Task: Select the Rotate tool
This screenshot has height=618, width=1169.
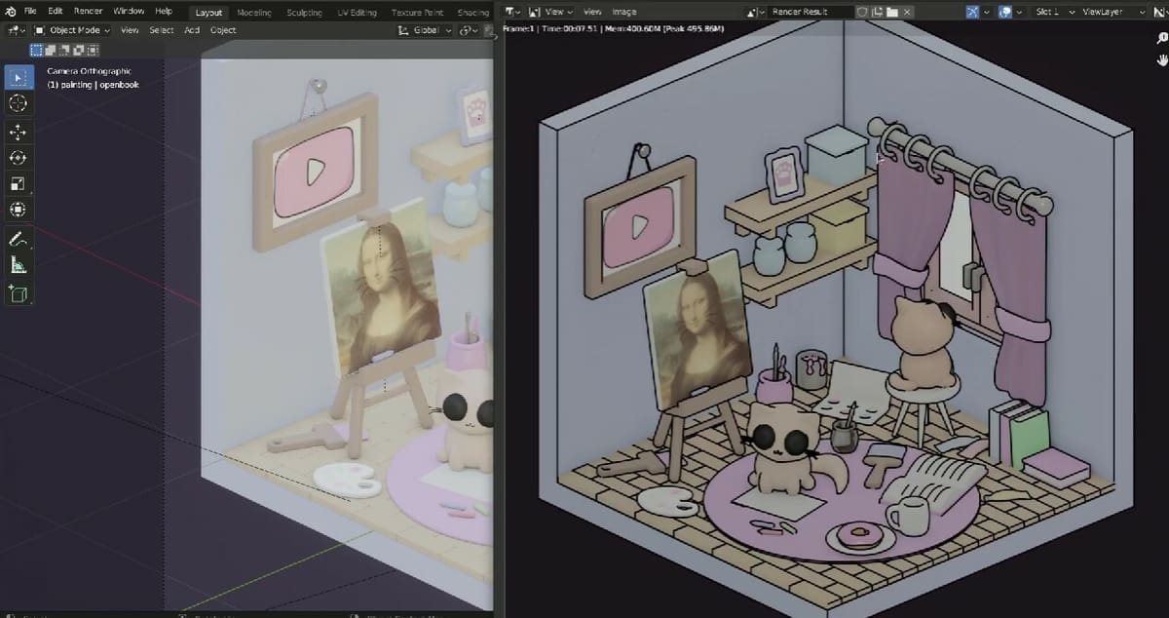Action: click(x=18, y=157)
